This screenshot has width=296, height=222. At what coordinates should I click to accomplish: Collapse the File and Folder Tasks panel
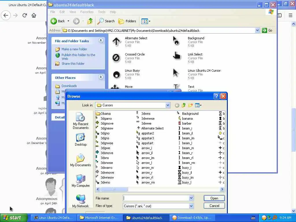pos(101,40)
